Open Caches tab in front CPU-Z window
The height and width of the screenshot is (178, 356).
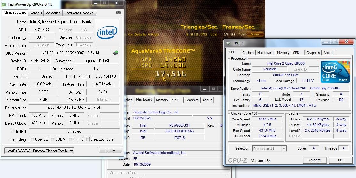tap(248, 53)
